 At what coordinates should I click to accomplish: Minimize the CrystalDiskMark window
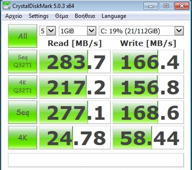[x=151, y=6]
